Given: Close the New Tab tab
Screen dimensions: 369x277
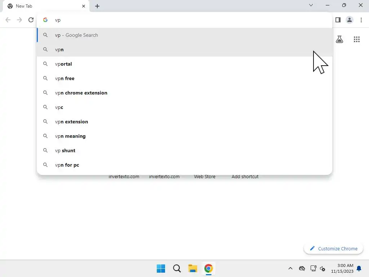Looking at the screenshot, I should (x=84, y=6).
